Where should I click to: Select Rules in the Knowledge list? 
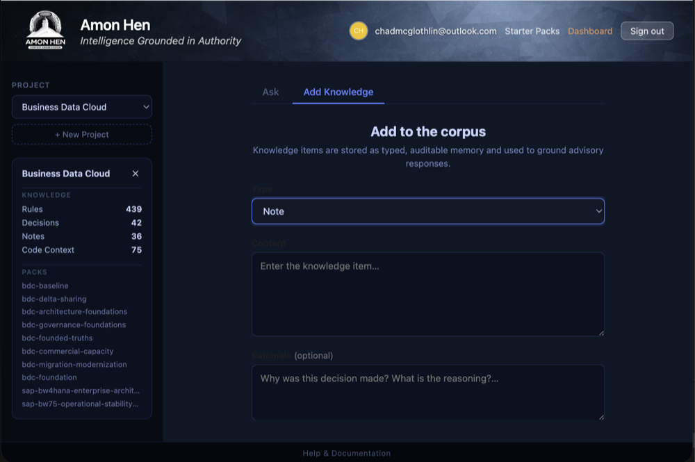click(x=31, y=209)
